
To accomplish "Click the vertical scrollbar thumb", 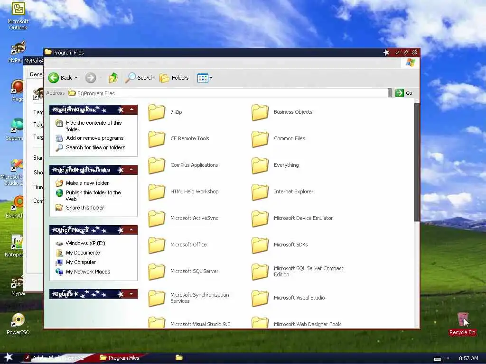I will click(417, 162).
